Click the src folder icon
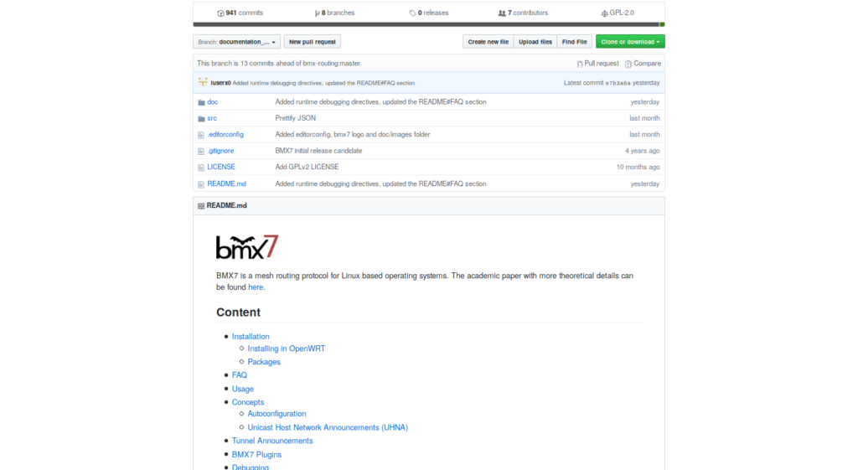The image size is (858, 470). (201, 119)
